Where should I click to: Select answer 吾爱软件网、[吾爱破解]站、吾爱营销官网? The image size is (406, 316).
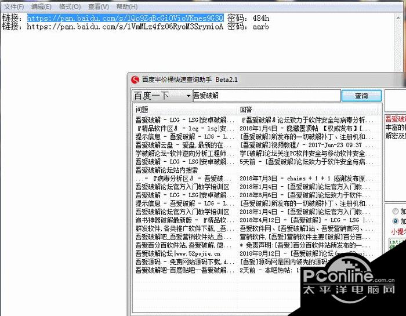[x=307, y=228]
